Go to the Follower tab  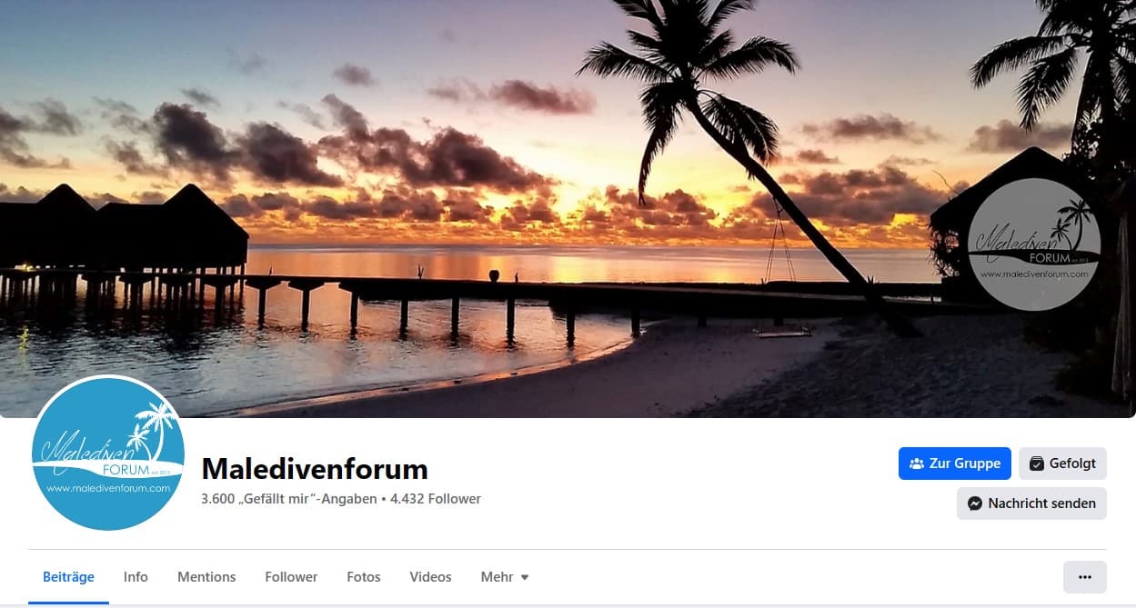(x=291, y=577)
